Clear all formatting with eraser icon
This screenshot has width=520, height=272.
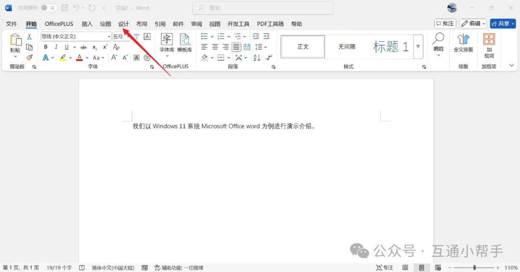click(116, 47)
